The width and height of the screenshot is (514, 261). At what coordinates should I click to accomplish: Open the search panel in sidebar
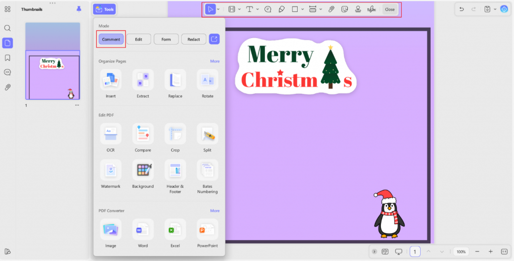point(7,28)
